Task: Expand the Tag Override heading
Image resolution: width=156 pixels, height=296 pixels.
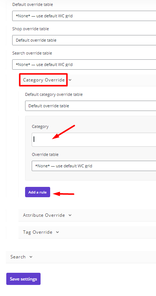Action: 38,232
